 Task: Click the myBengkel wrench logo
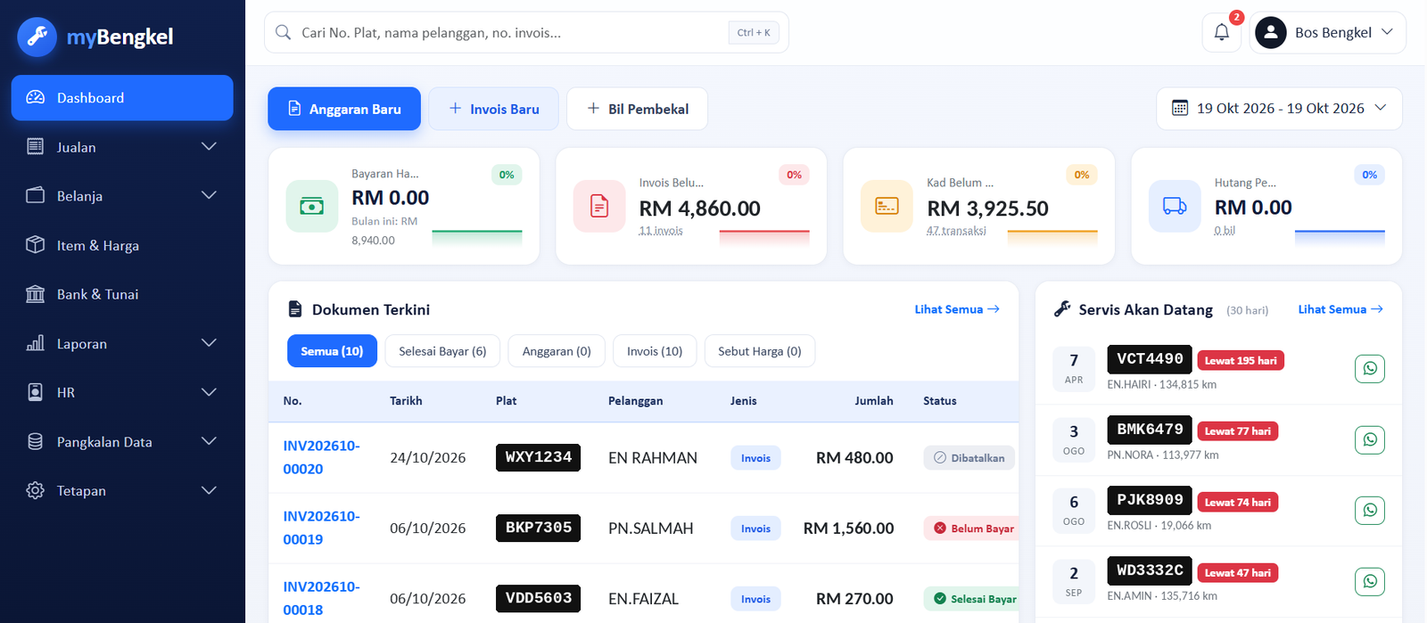point(37,37)
